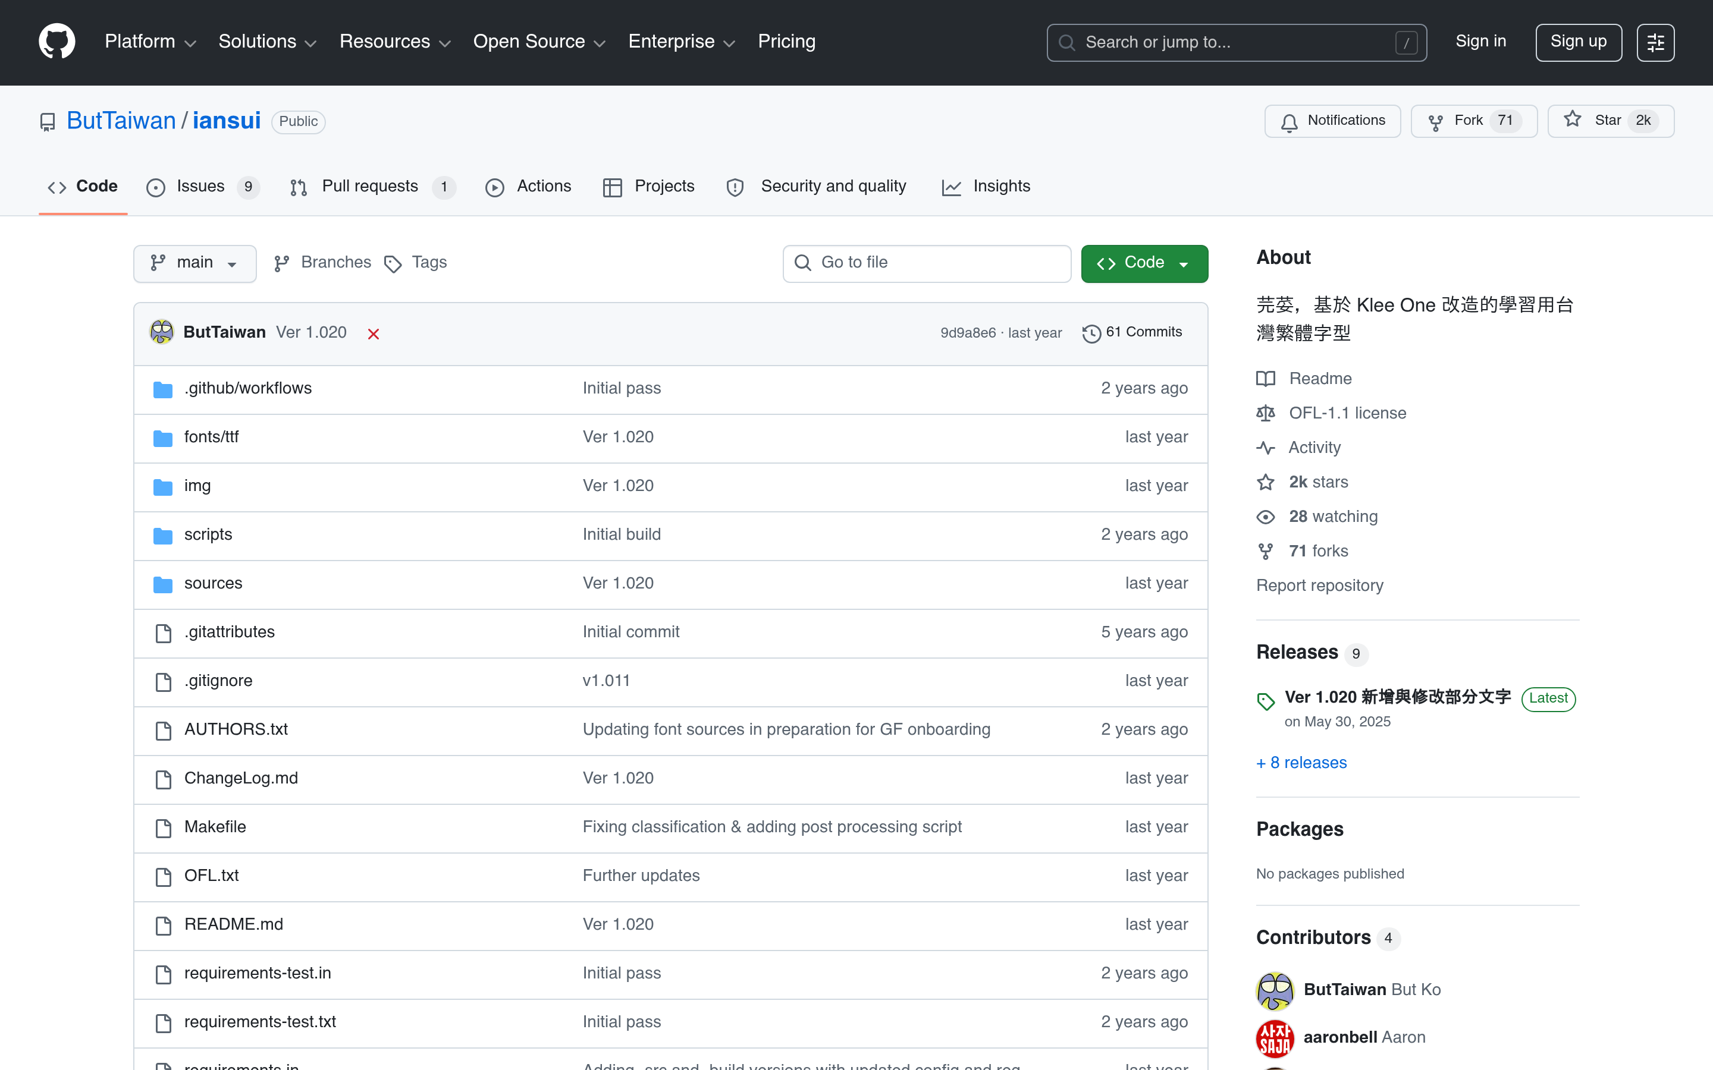Open the Tags link

pos(416,263)
